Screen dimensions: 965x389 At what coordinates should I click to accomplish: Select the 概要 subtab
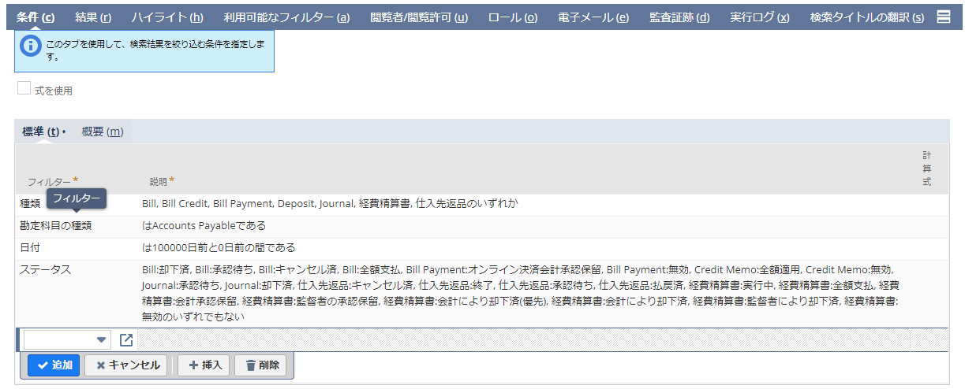pos(103,132)
